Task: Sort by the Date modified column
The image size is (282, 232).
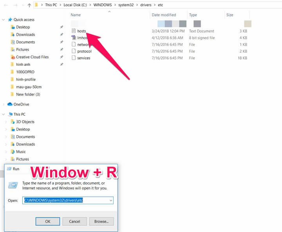Action: point(164,15)
